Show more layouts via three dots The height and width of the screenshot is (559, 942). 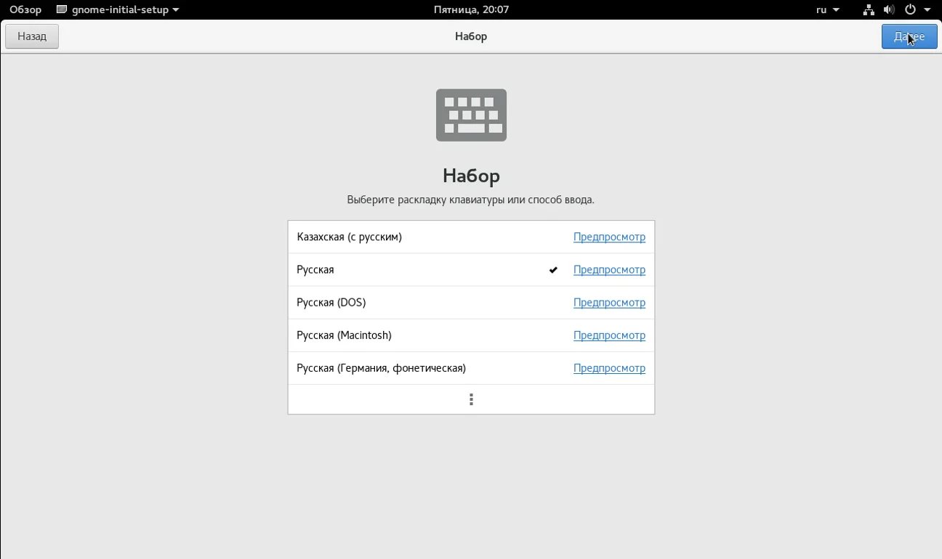click(471, 399)
